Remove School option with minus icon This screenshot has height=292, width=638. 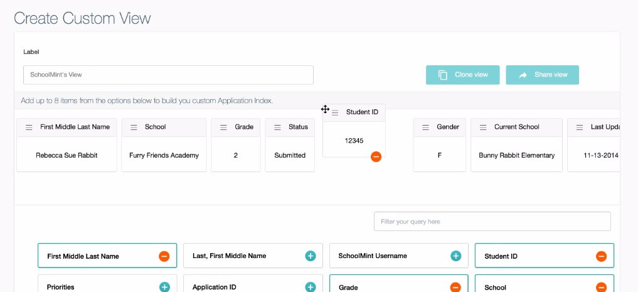(x=601, y=287)
